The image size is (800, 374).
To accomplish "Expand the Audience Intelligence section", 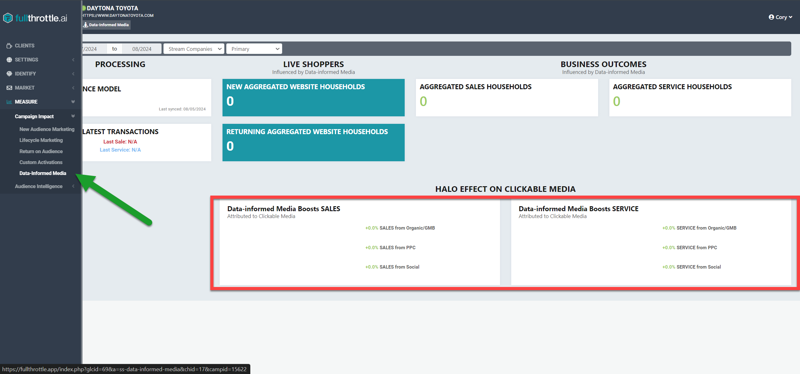I will point(73,186).
